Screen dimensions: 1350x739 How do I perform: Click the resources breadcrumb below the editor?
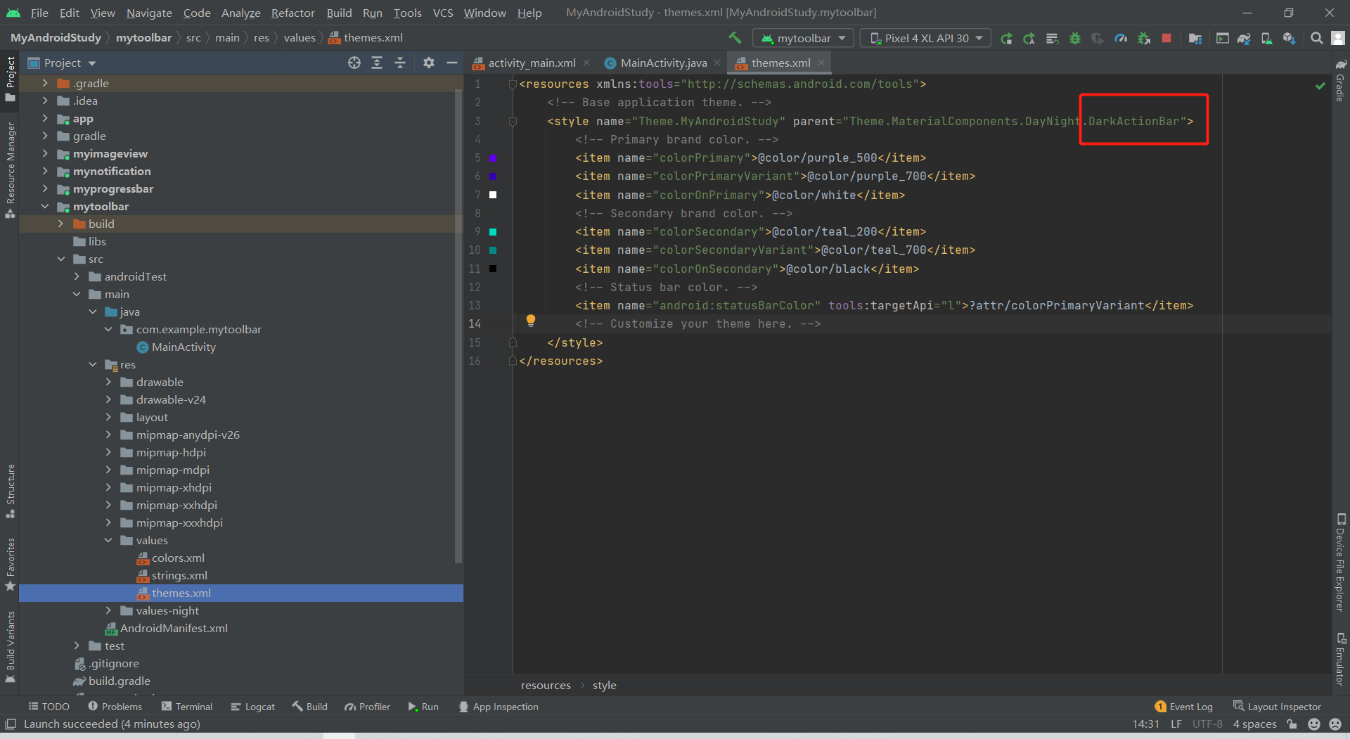(x=546, y=685)
